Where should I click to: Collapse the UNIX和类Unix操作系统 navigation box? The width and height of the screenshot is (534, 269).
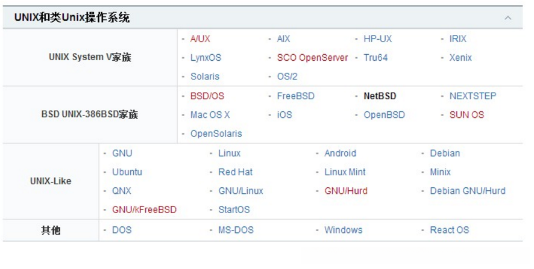point(507,18)
